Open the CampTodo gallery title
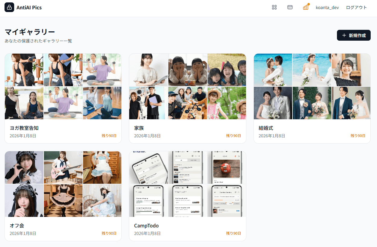377x247 pixels. point(146,226)
